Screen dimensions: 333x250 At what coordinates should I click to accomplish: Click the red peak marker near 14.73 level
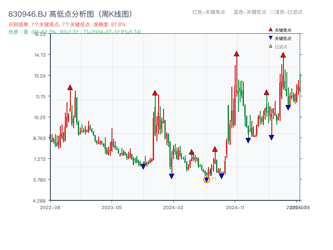[236, 54]
